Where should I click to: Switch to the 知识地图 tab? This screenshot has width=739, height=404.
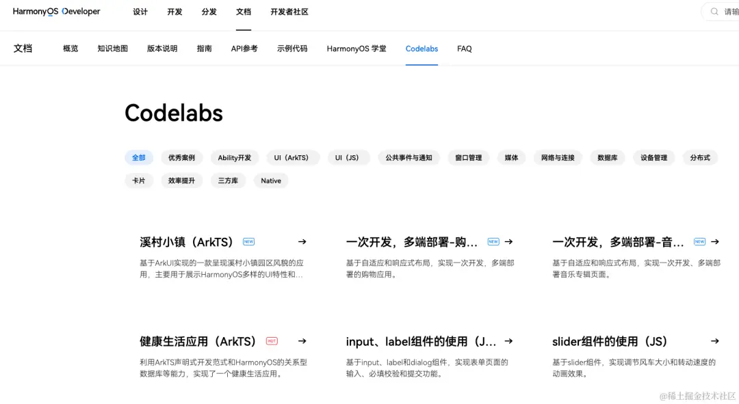(x=113, y=49)
